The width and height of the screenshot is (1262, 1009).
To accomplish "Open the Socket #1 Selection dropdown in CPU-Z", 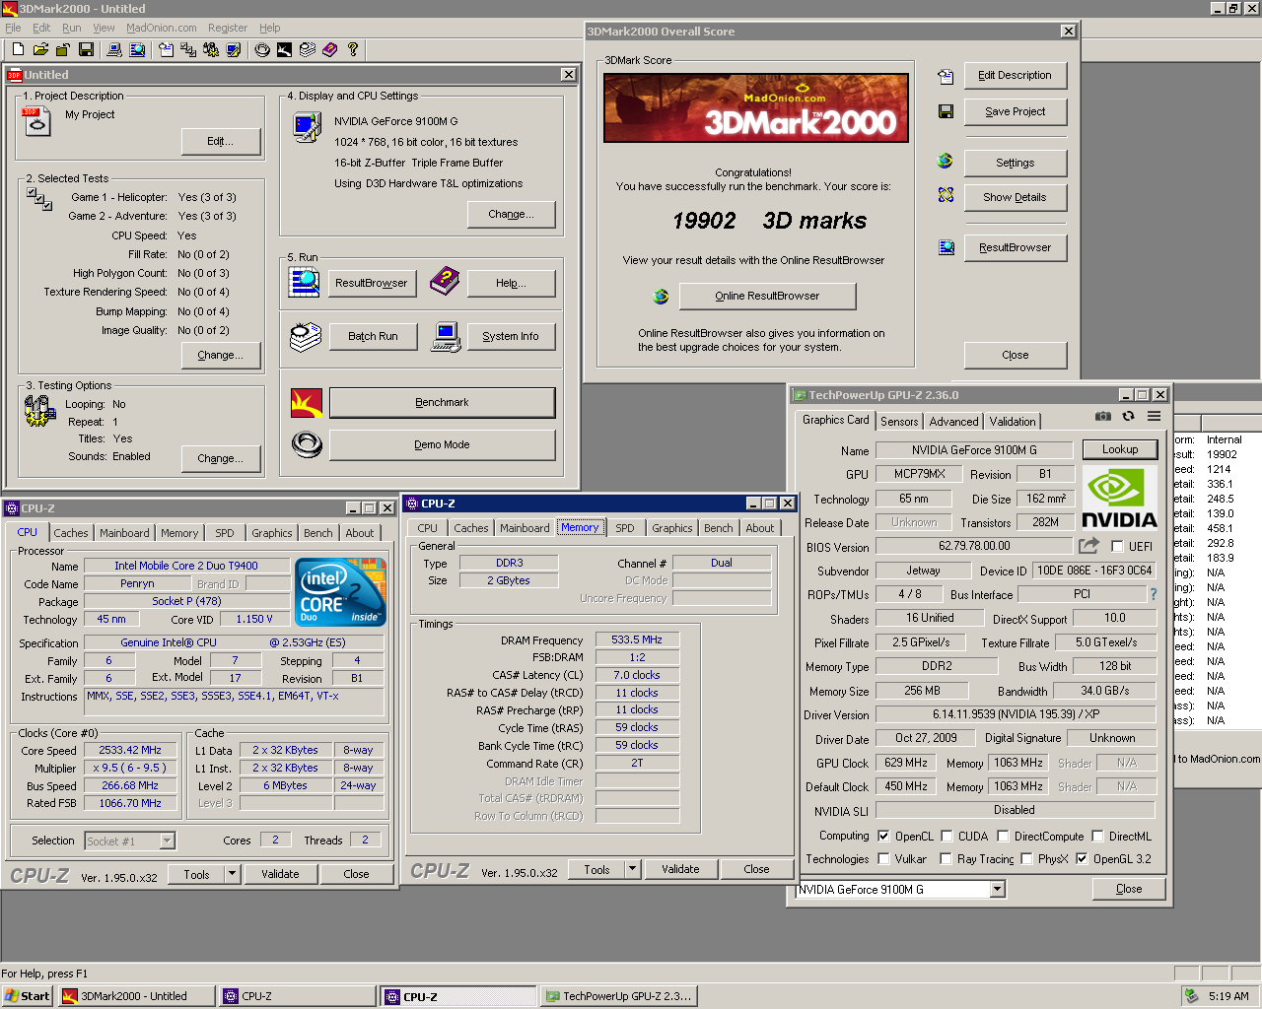I will tap(167, 841).
